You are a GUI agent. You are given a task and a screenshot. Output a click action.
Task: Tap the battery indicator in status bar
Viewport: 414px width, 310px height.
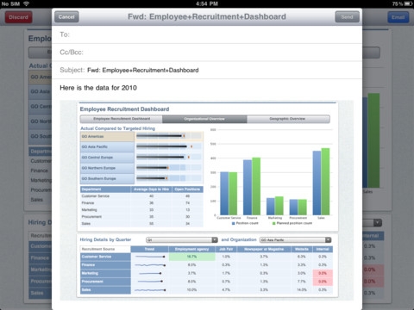[408, 3]
